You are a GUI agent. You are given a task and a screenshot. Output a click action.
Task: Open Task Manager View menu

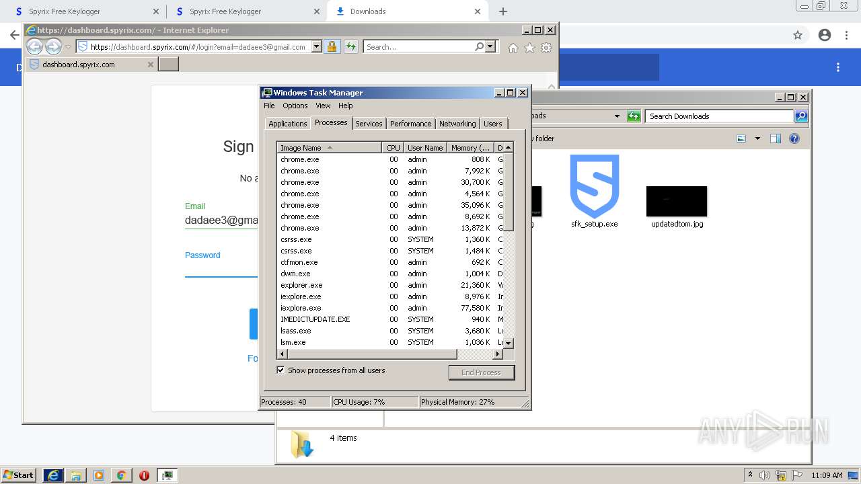point(323,106)
